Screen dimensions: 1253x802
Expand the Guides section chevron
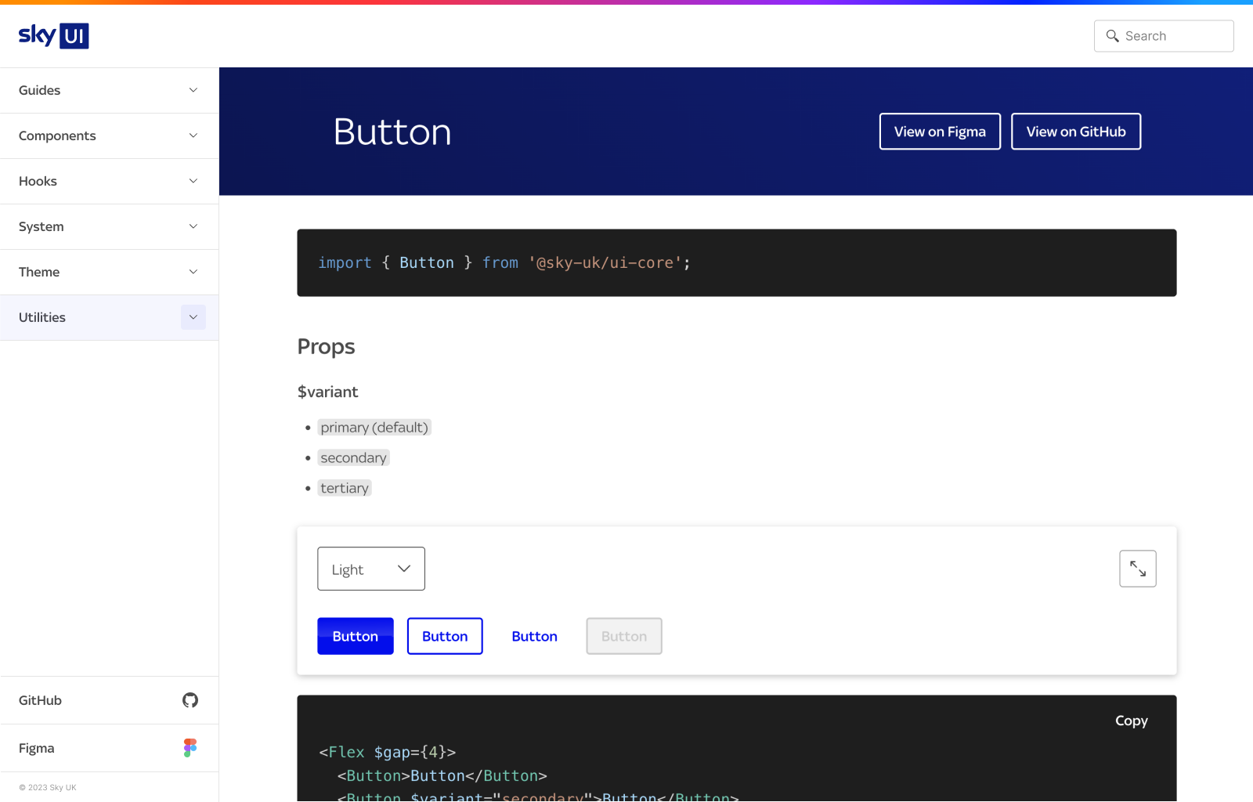click(x=193, y=90)
